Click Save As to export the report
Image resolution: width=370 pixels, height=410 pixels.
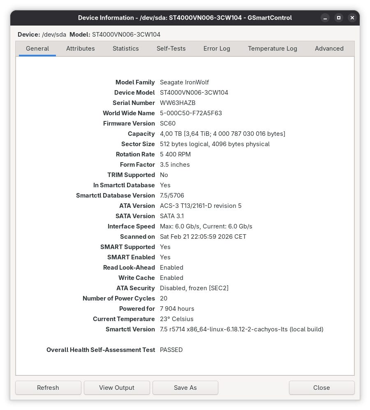tap(185, 388)
